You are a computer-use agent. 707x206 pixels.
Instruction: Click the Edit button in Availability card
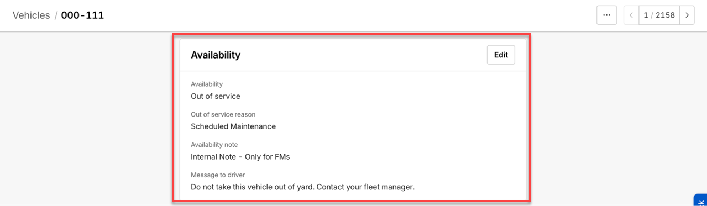click(501, 55)
